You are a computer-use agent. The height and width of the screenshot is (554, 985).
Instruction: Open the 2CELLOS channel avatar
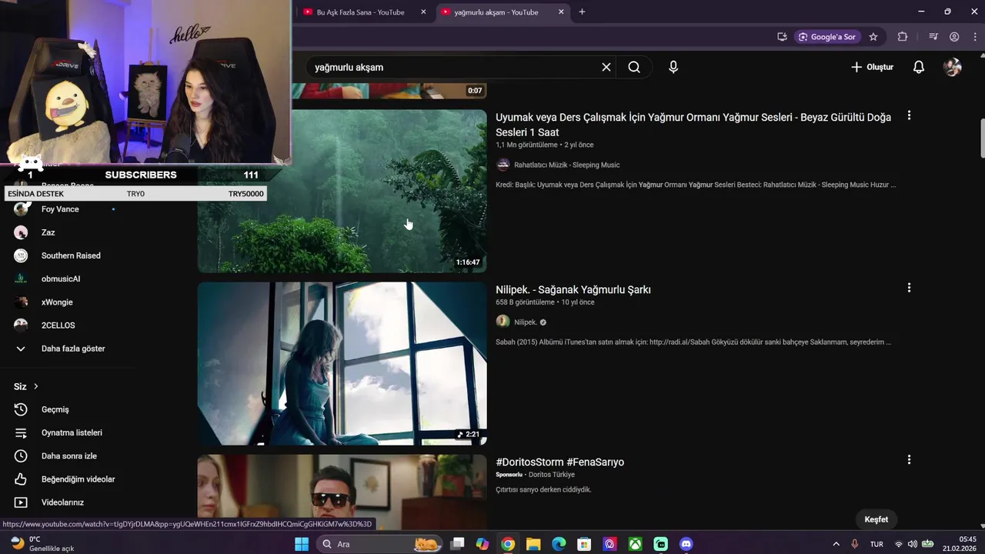coord(21,325)
